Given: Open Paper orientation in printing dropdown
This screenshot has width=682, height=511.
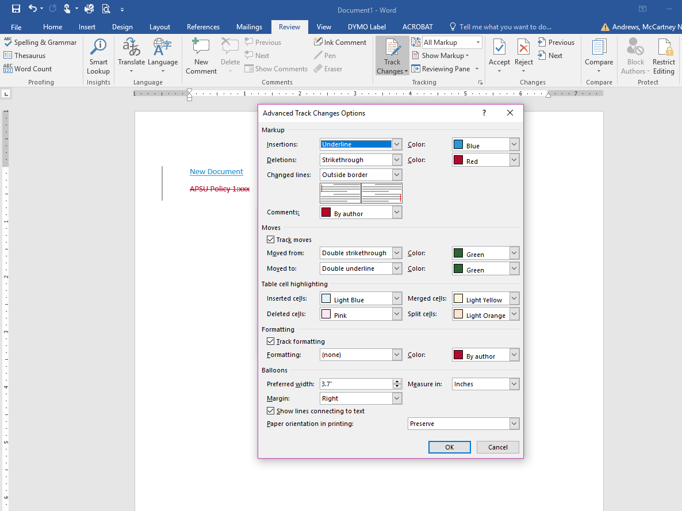Looking at the screenshot, I should click(514, 424).
